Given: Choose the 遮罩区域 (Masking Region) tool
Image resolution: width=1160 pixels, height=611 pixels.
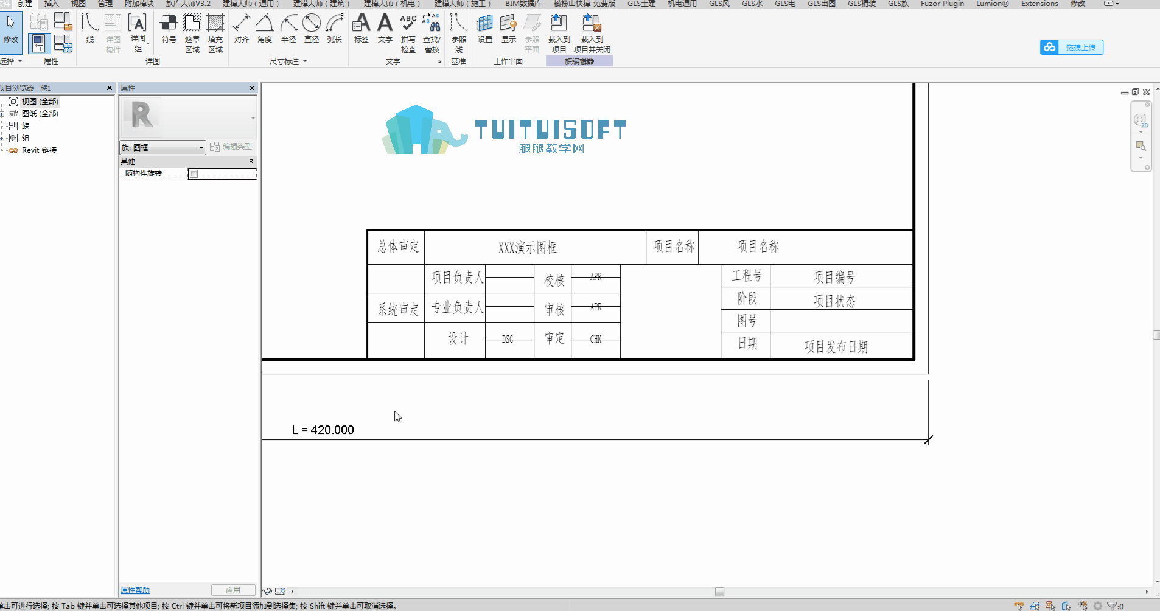Looking at the screenshot, I should (x=192, y=33).
